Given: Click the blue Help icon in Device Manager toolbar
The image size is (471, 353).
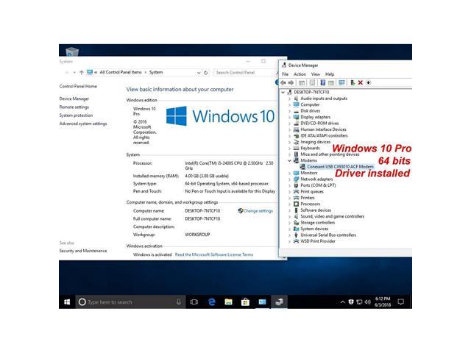Looking at the screenshot, I should click(x=322, y=82).
